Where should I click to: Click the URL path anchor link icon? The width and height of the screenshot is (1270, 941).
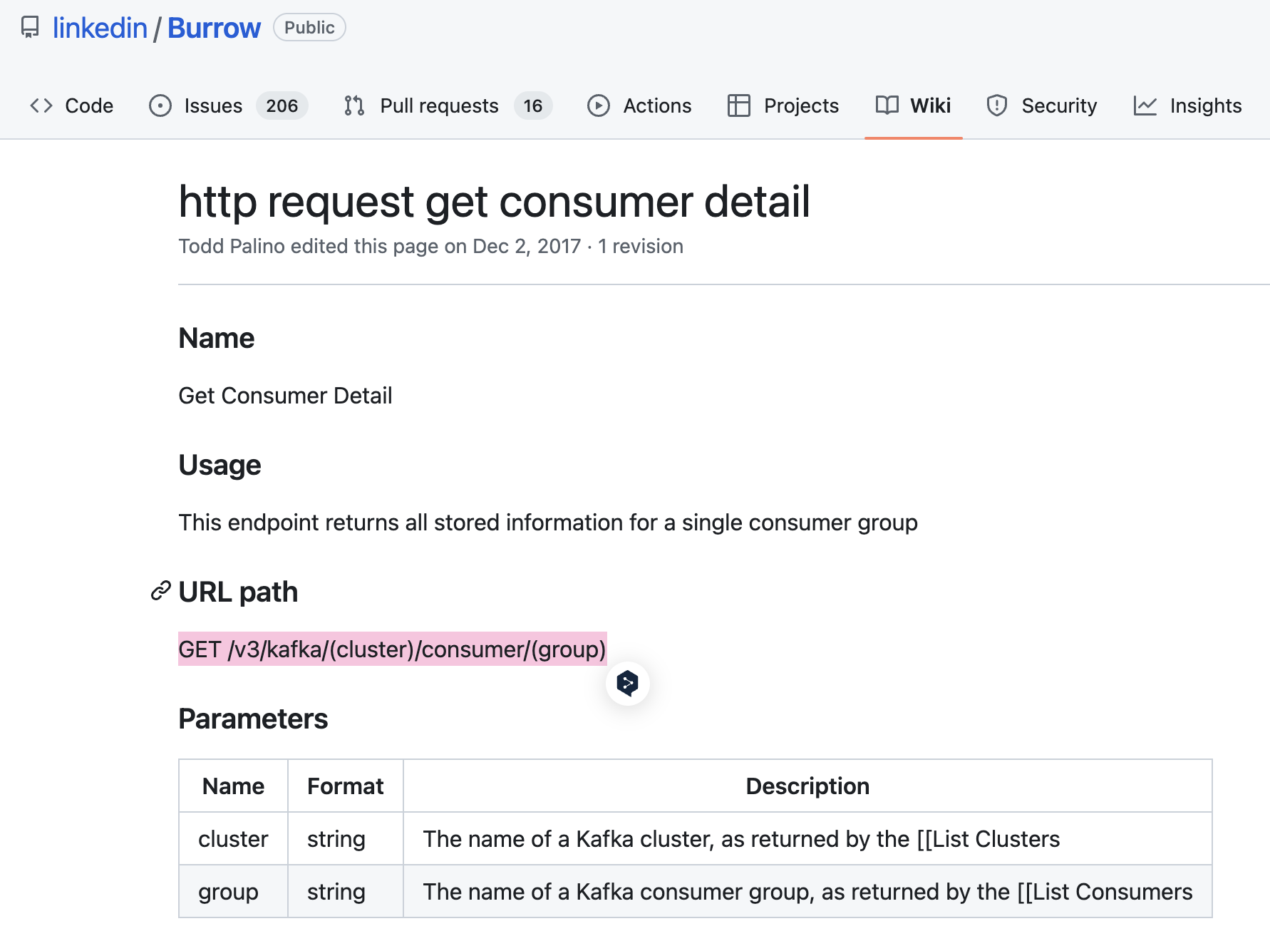click(161, 591)
